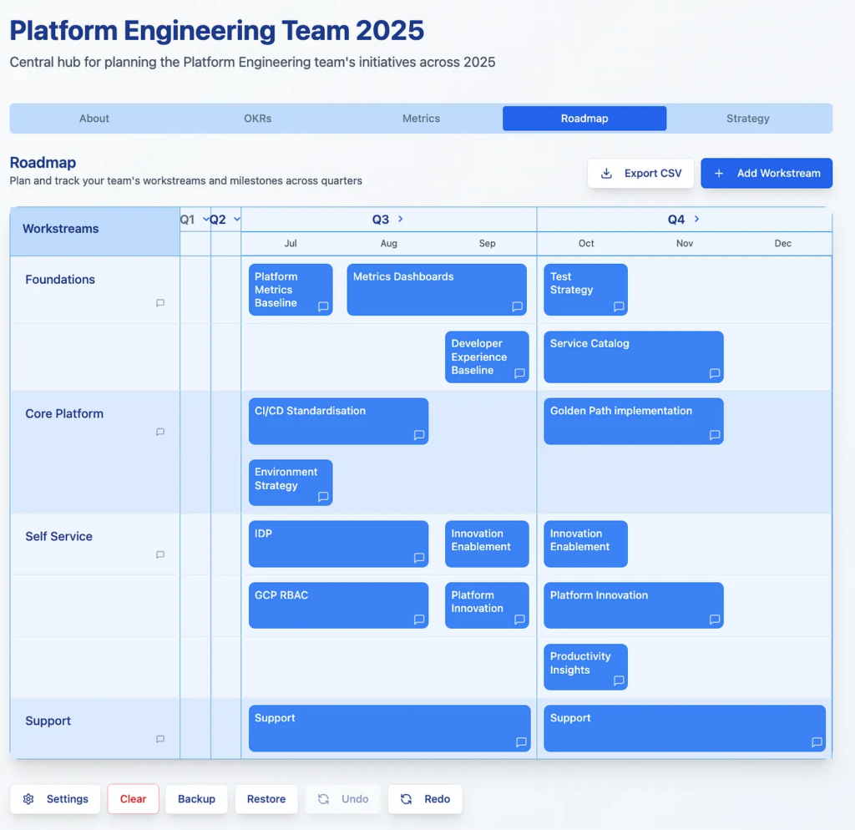Open comment icon on Environment Strategy card
This screenshot has width=855, height=830.
click(x=323, y=497)
